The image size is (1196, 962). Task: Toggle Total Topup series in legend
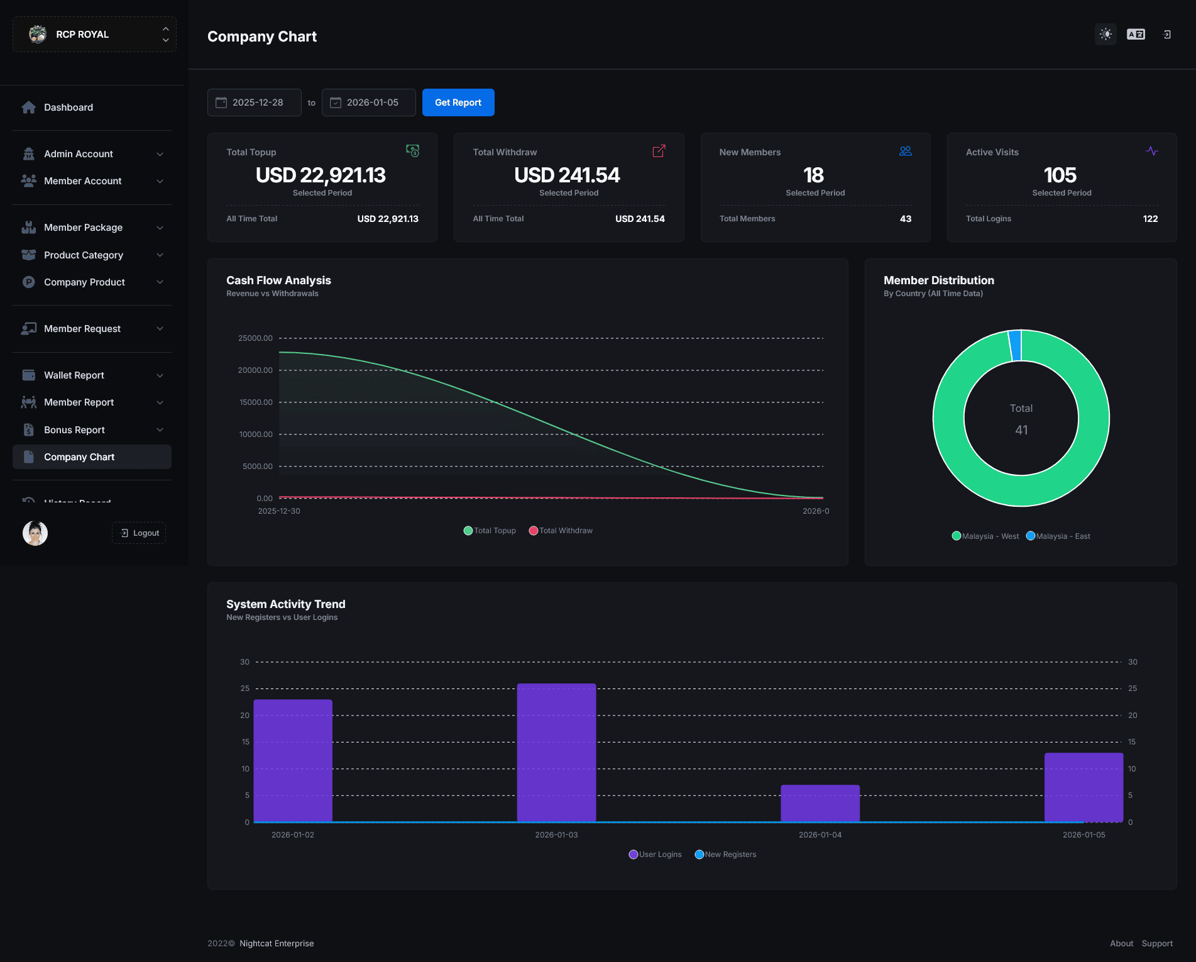pos(490,531)
